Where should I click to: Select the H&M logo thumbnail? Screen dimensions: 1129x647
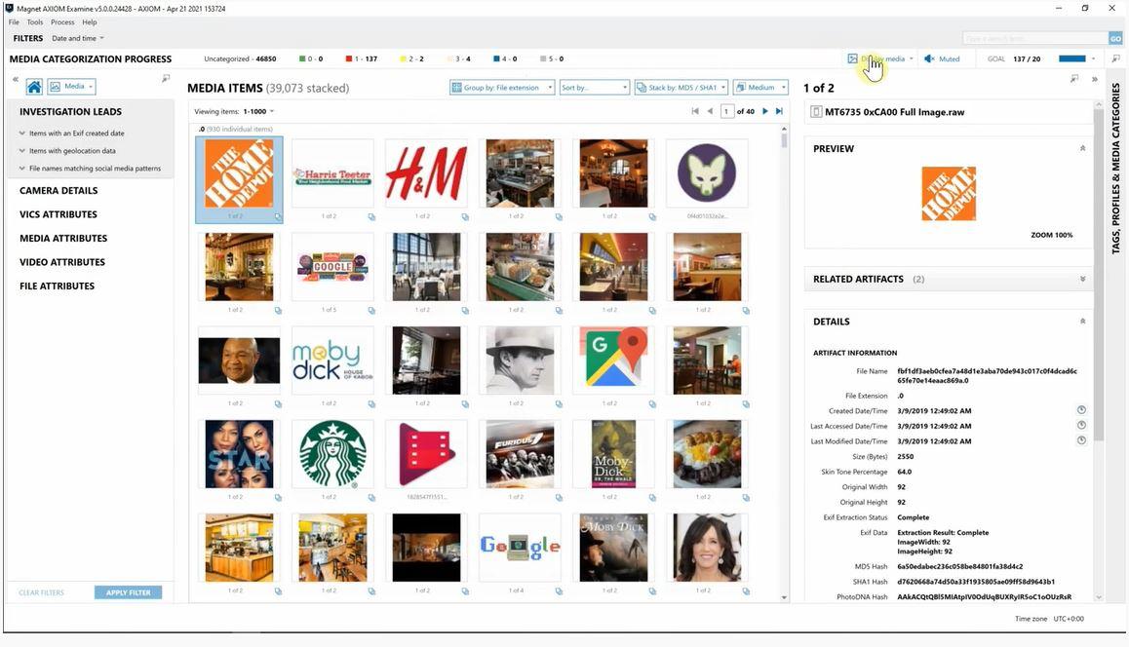coord(426,173)
